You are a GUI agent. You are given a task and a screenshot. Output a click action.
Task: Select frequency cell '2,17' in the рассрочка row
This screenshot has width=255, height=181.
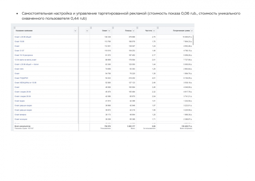click(x=154, y=55)
